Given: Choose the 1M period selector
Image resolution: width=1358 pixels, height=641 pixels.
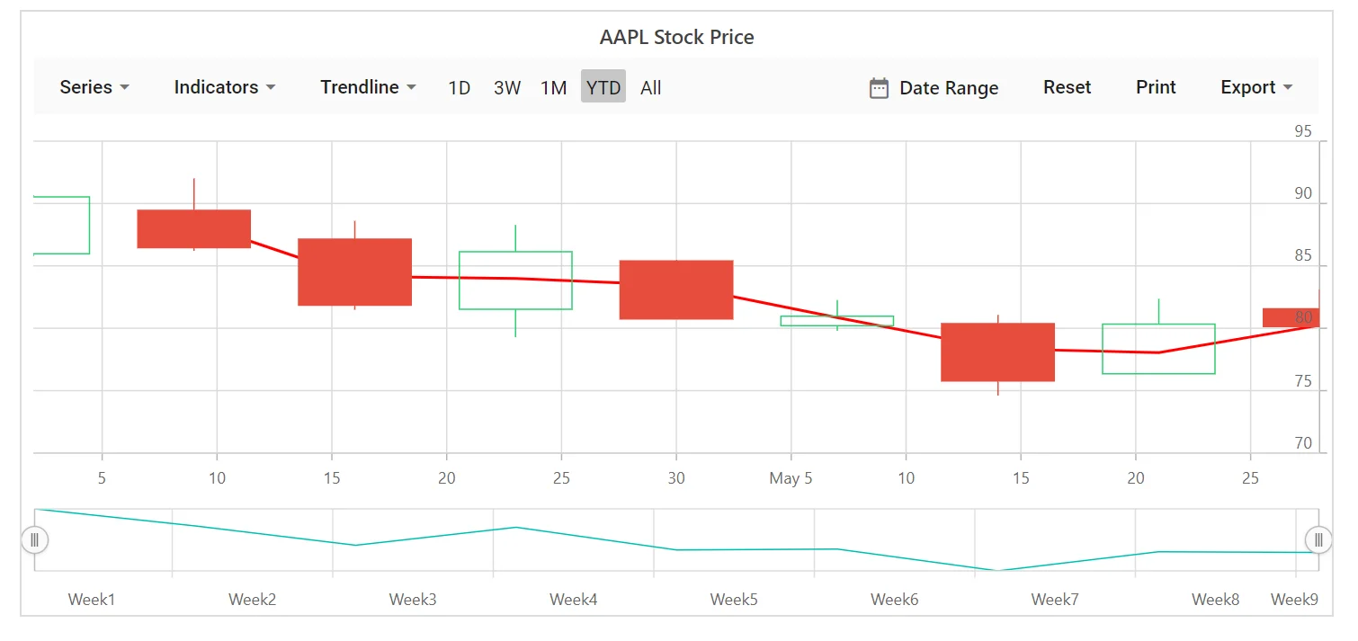Looking at the screenshot, I should (554, 87).
